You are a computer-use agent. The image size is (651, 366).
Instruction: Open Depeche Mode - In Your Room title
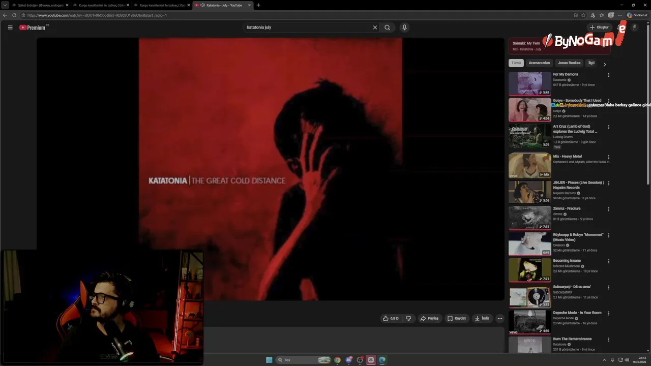(x=577, y=313)
